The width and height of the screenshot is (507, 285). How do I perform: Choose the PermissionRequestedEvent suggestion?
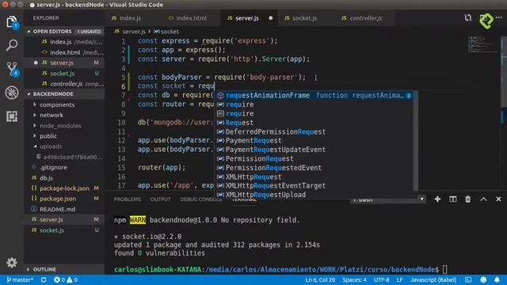(x=314, y=168)
